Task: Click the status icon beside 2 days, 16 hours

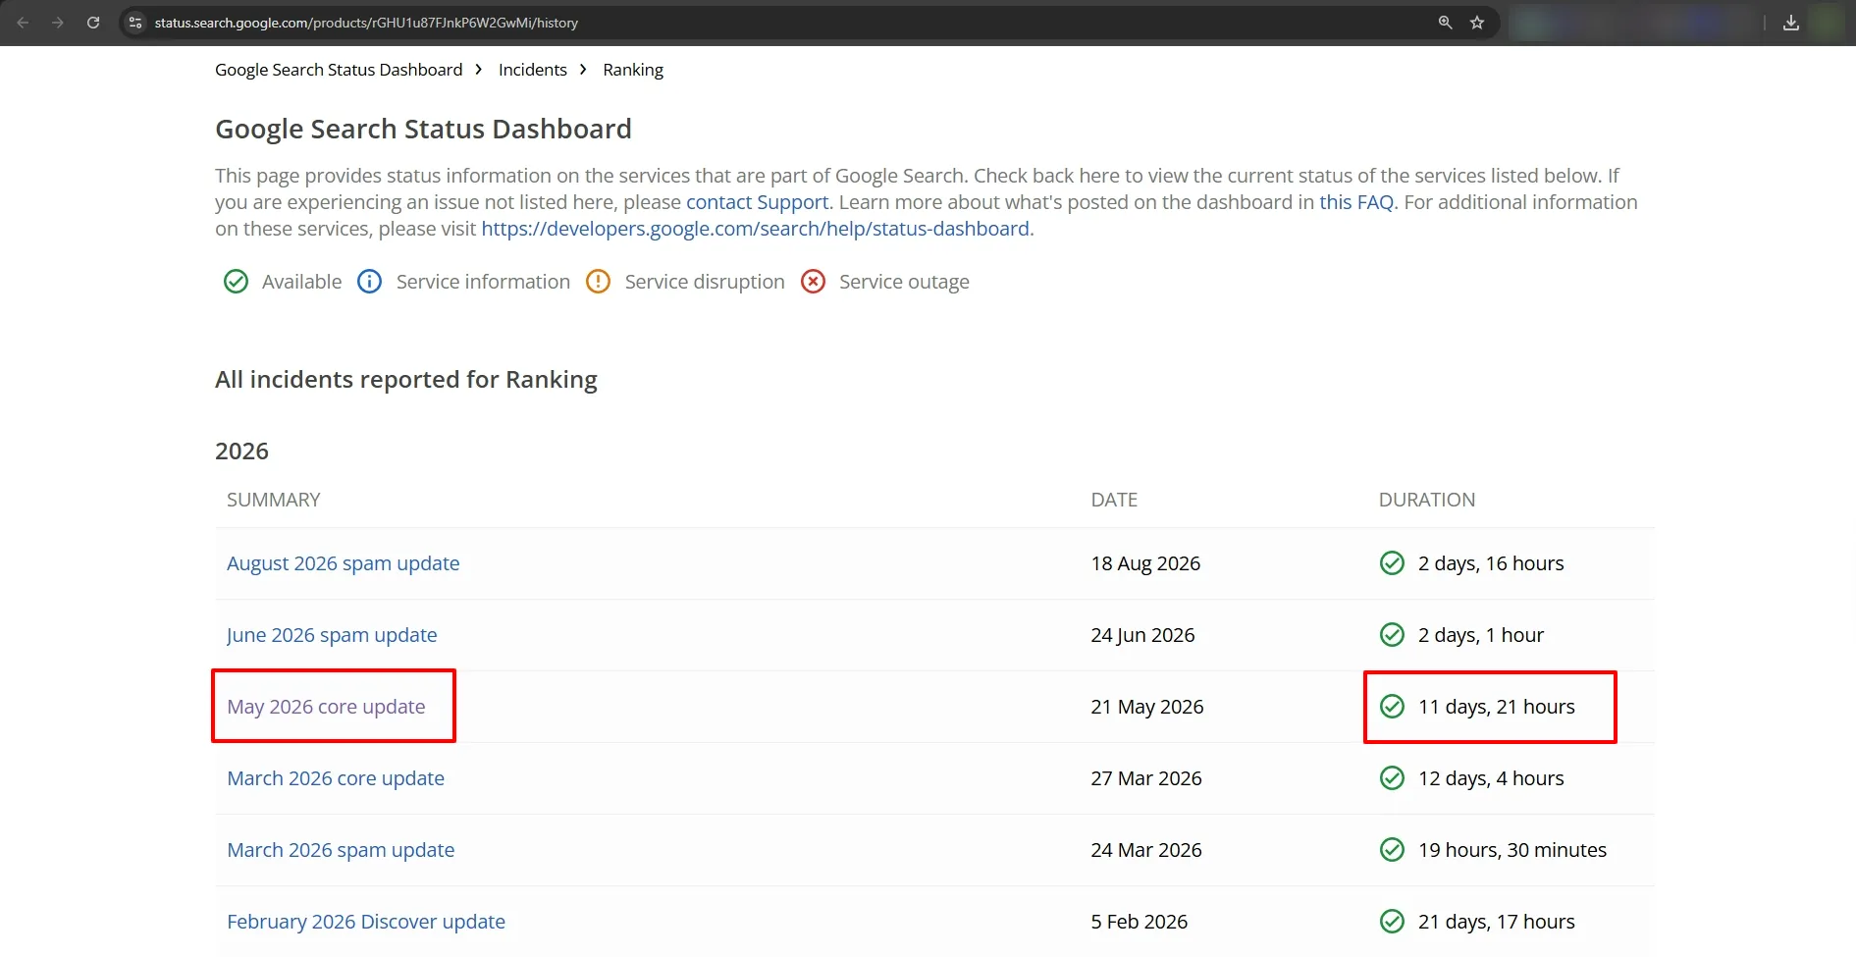Action: (1392, 563)
